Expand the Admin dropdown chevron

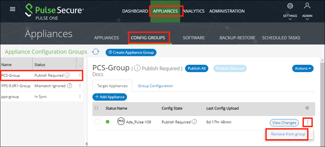307,19
